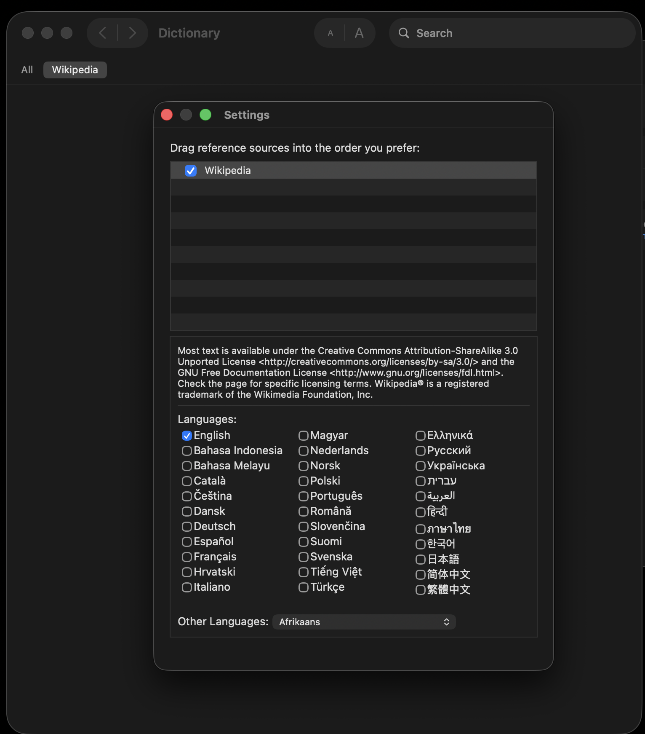
Task: Select the All sources tab
Action: pyautogui.click(x=27, y=70)
